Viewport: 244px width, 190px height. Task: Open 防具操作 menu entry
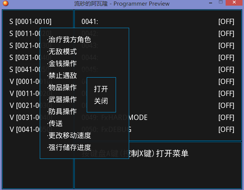62,111
